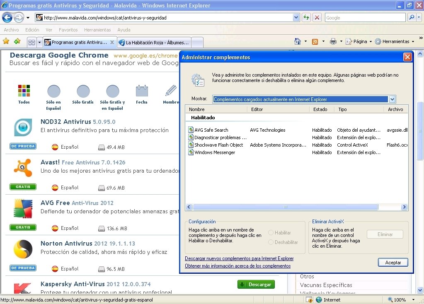Sort add-ons by Nombre column header
Image resolution: width=424 pixels, height=304 pixels.
[x=216, y=109]
